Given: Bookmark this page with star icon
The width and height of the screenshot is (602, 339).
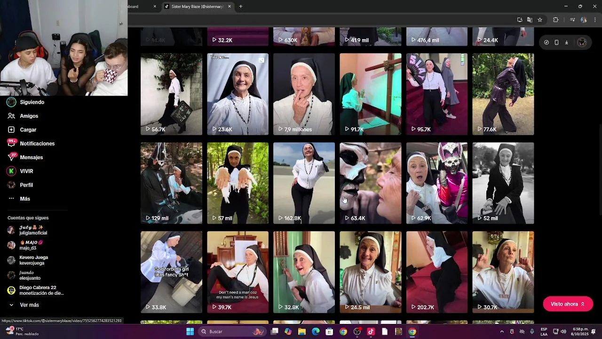Looking at the screenshot, I should click(x=540, y=20).
